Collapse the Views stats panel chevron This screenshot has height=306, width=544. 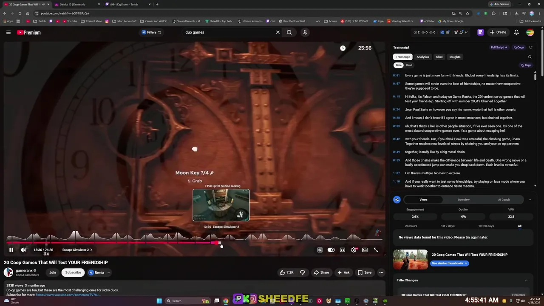click(530, 199)
